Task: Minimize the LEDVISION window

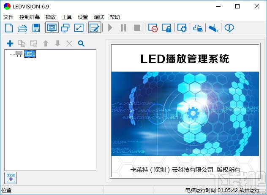Action: click(218, 6)
